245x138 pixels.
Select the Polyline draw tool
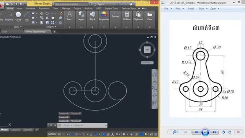click(x=9, y=16)
